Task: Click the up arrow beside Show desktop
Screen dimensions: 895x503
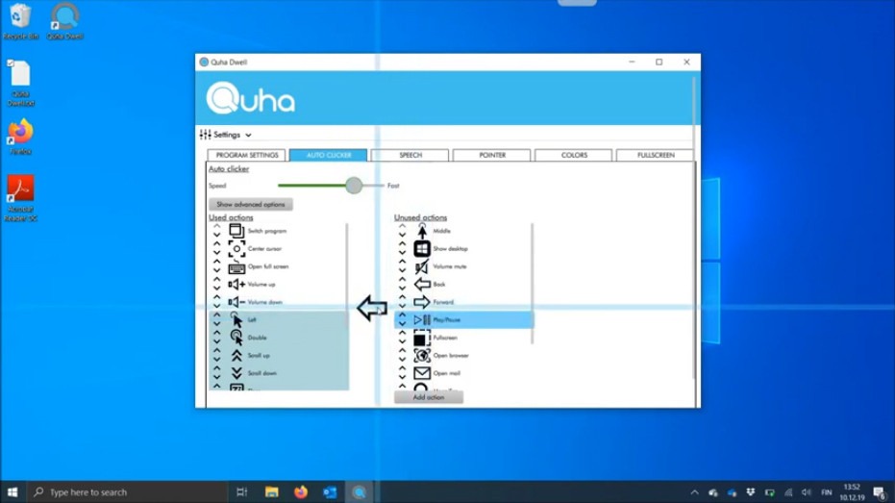Action: click(x=403, y=244)
